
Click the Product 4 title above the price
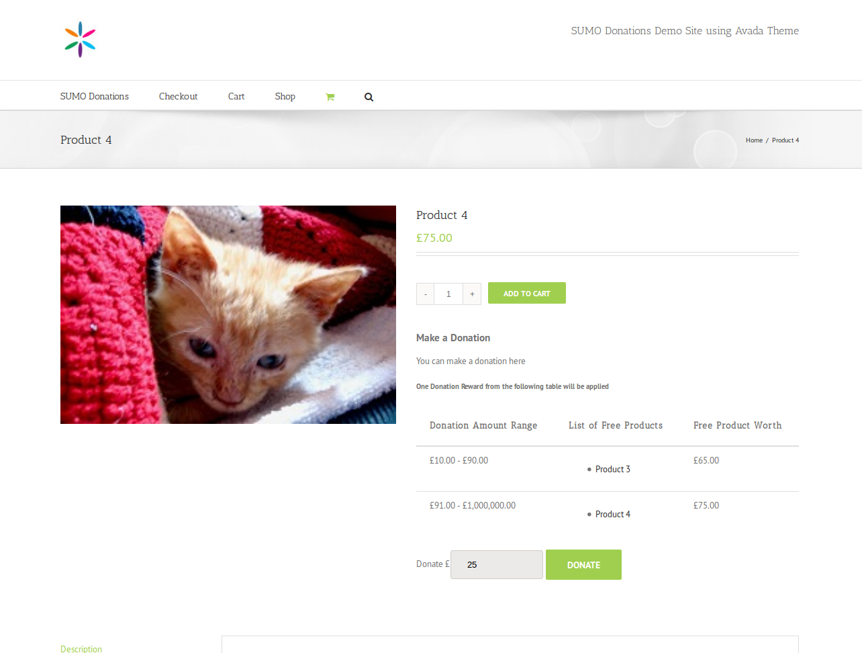[x=442, y=215]
